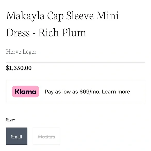Click the word Makayla in the heading
The image size is (151, 151).
point(25,16)
